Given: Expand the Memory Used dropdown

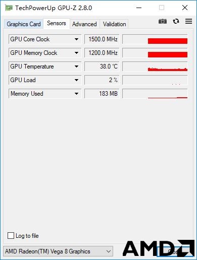Looking at the screenshot, I should pyautogui.click(x=76, y=94).
